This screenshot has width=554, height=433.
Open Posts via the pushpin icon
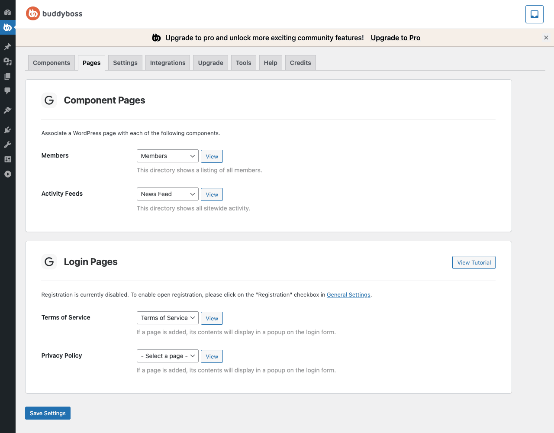pyautogui.click(x=7, y=46)
